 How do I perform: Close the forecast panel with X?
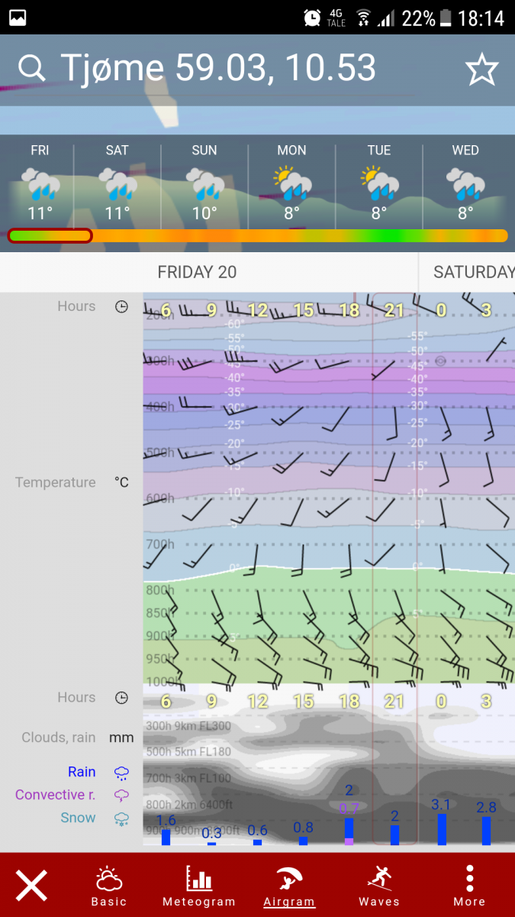click(32, 886)
